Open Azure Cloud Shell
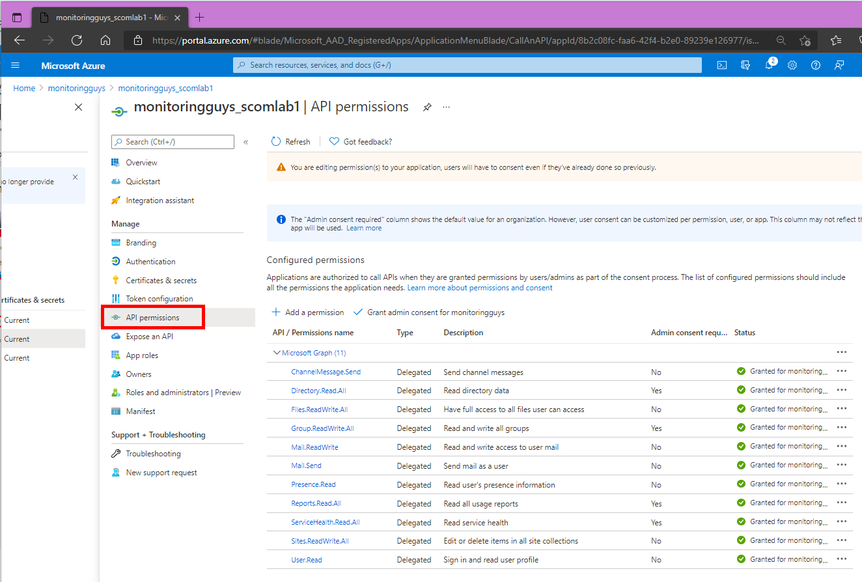The height and width of the screenshot is (582, 862). [x=721, y=65]
